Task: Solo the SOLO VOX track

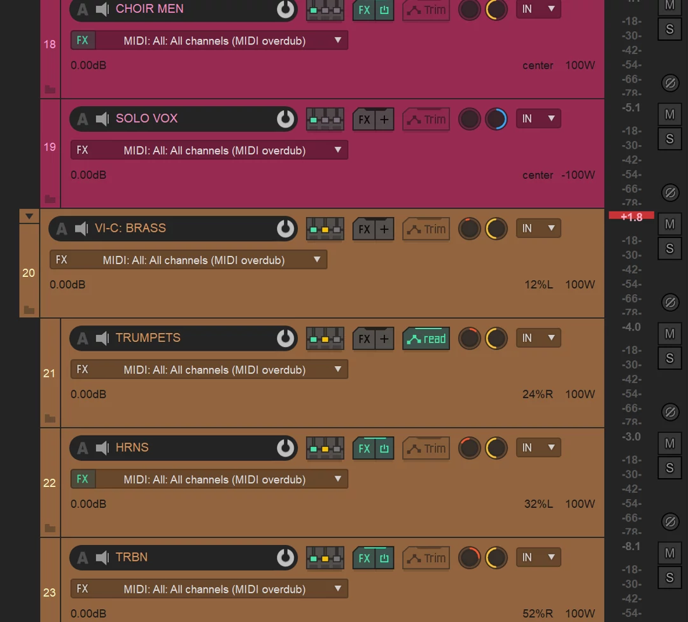Action: [670, 139]
